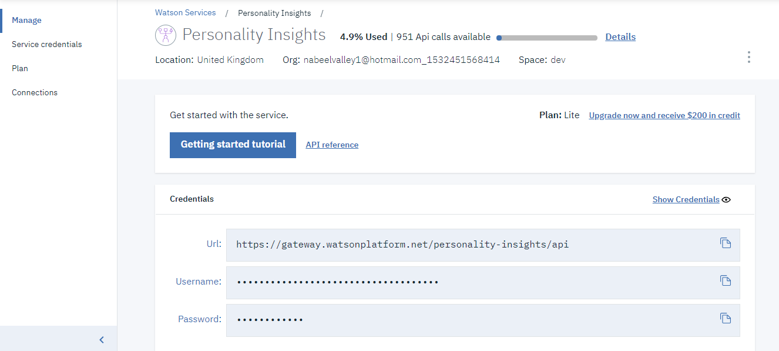
Task: Click the Personality Insights service logo icon
Action: click(x=165, y=35)
